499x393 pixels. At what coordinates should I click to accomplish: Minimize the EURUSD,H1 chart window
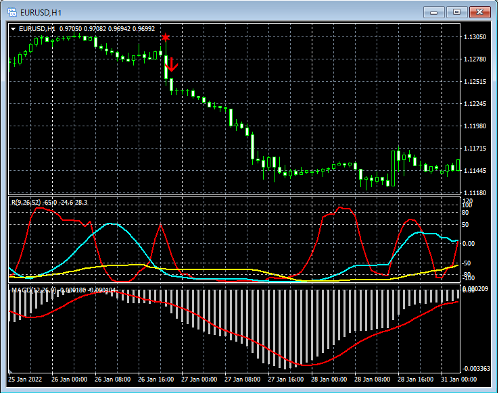click(434, 11)
